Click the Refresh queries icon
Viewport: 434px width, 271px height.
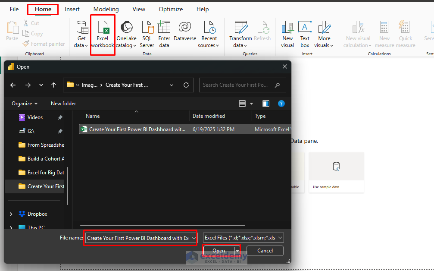point(262,27)
